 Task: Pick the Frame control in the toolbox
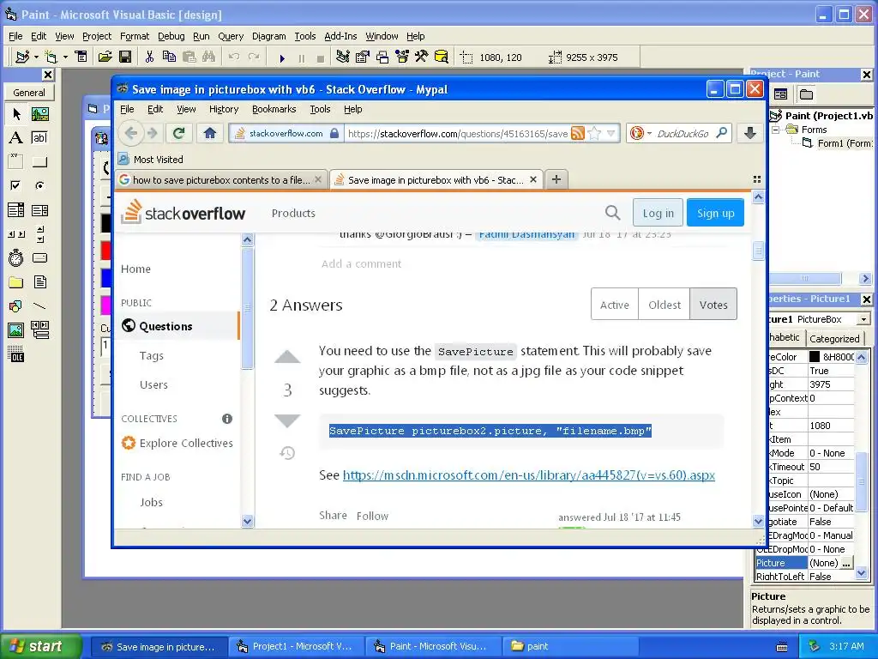[x=15, y=162]
